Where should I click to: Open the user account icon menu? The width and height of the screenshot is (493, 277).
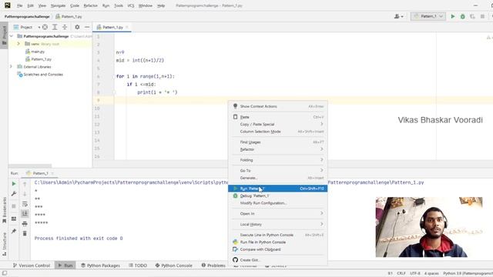398,16
